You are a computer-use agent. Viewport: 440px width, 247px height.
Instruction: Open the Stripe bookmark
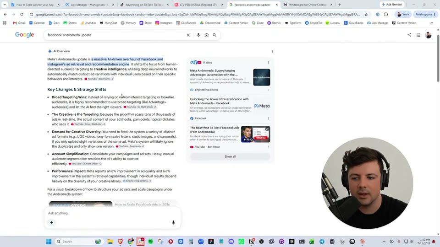tap(145, 23)
